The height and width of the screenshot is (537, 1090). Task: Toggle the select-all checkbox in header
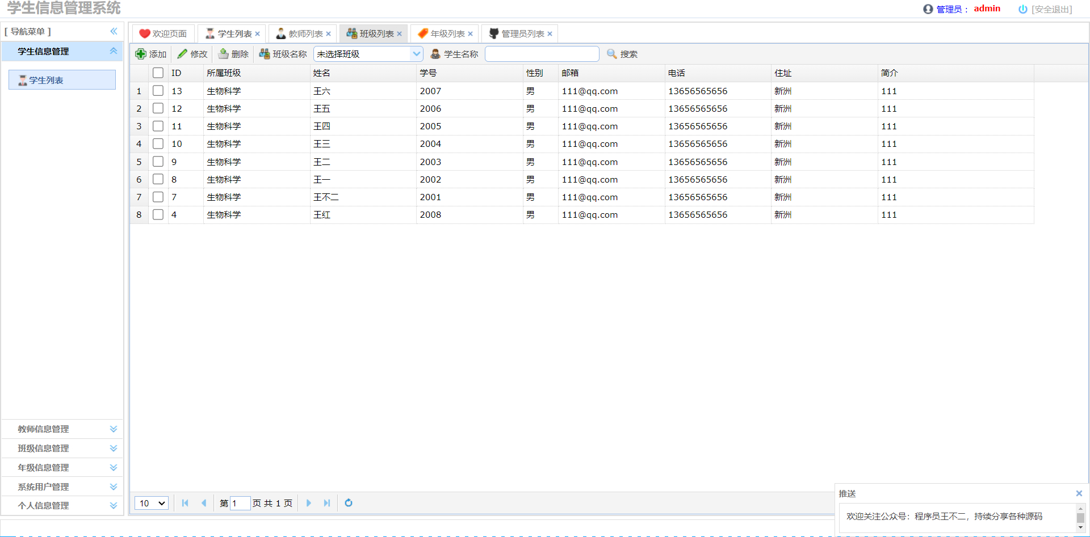158,73
